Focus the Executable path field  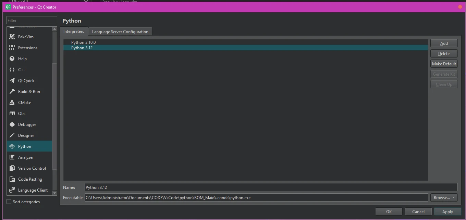(x=256, y=198)
